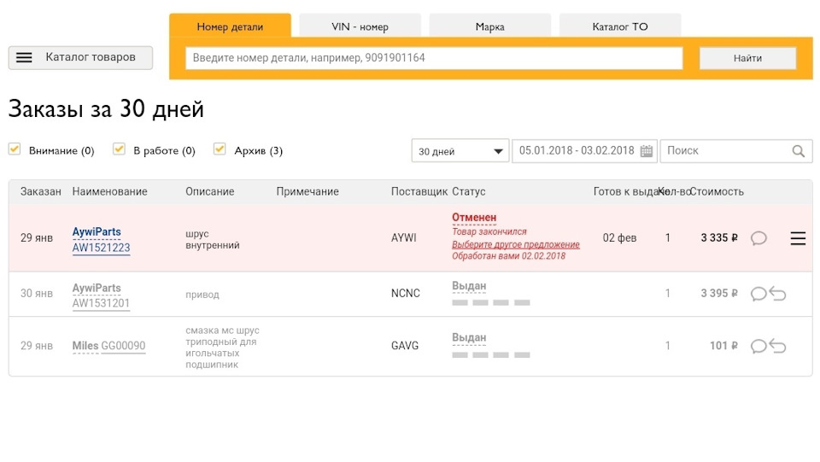
Task: Follow the "Выберите другое предложение" link
Action: point(516,244)
